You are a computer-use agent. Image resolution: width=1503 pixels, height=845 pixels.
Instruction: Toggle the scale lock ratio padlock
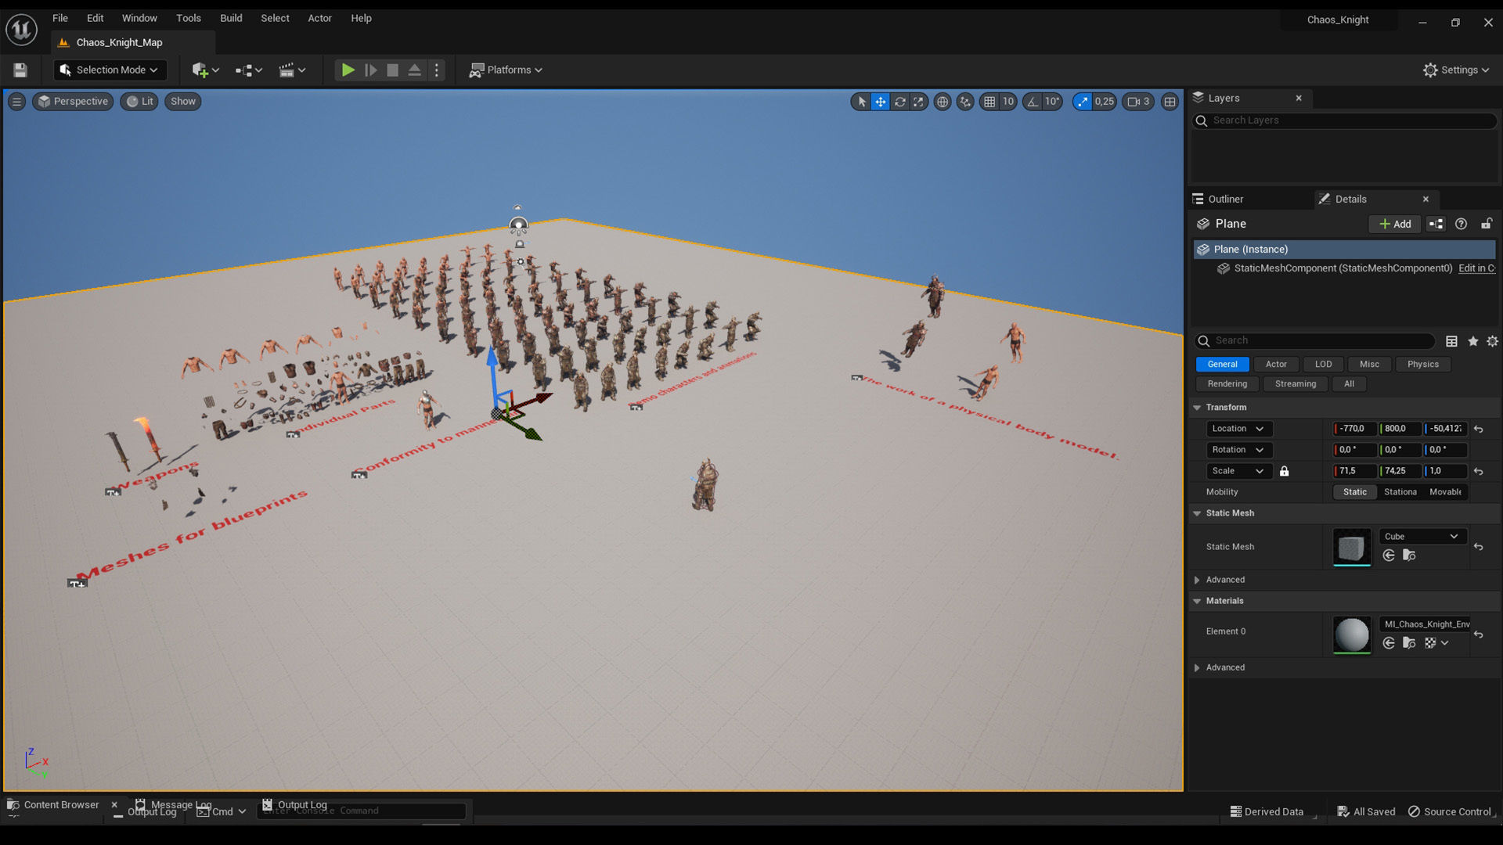tap(1284, 471)
